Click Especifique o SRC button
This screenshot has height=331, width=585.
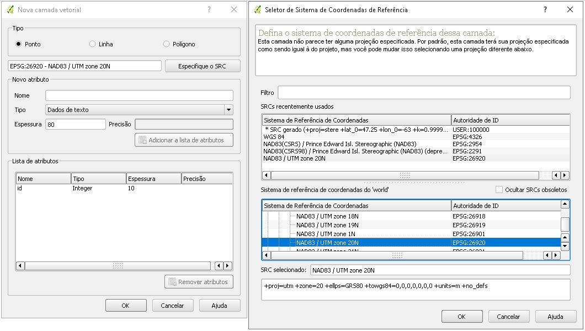coord(203,66)
